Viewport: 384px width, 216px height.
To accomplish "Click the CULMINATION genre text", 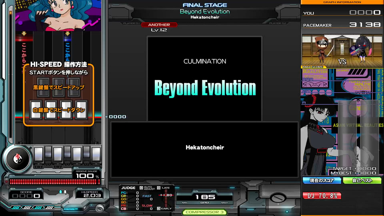I will 205,62.
